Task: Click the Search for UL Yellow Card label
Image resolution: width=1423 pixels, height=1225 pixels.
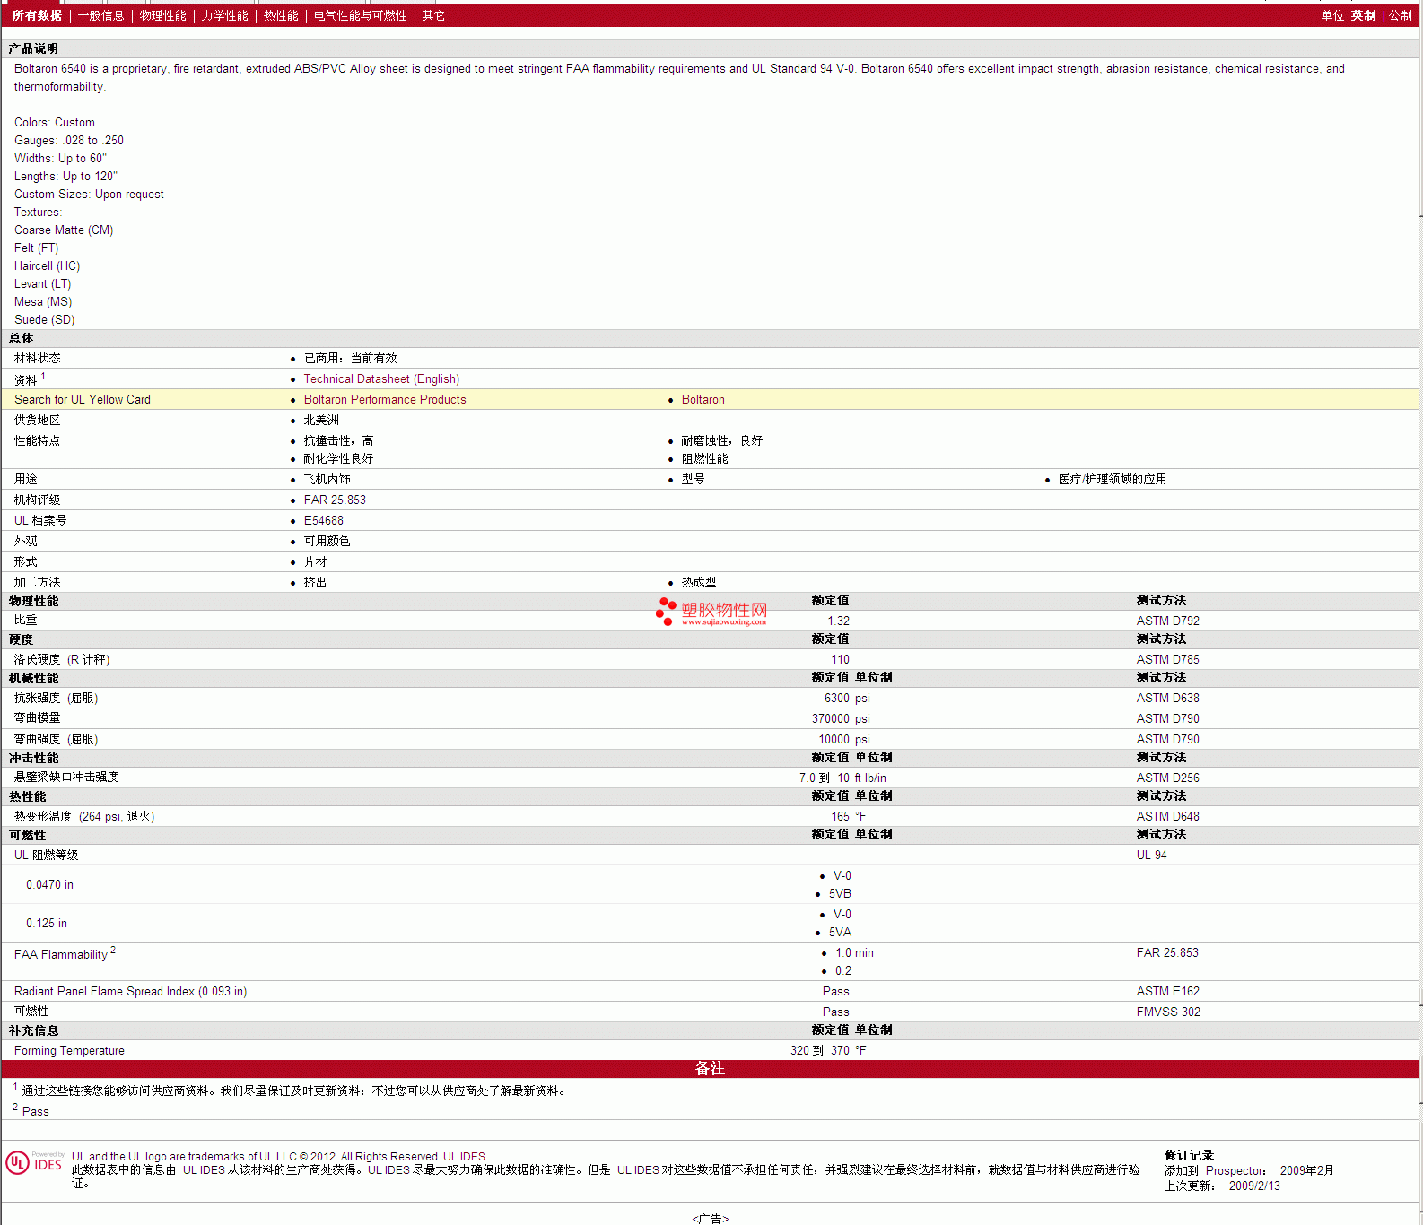Action: 83,400
